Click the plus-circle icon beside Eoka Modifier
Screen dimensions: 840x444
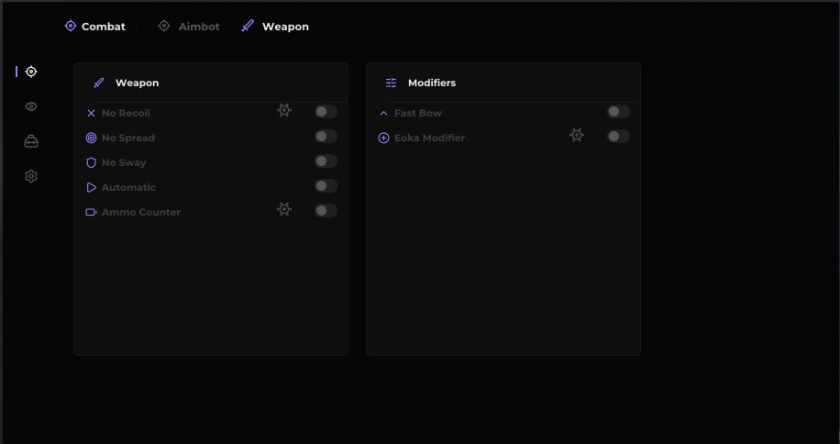(x=383, y=138)
